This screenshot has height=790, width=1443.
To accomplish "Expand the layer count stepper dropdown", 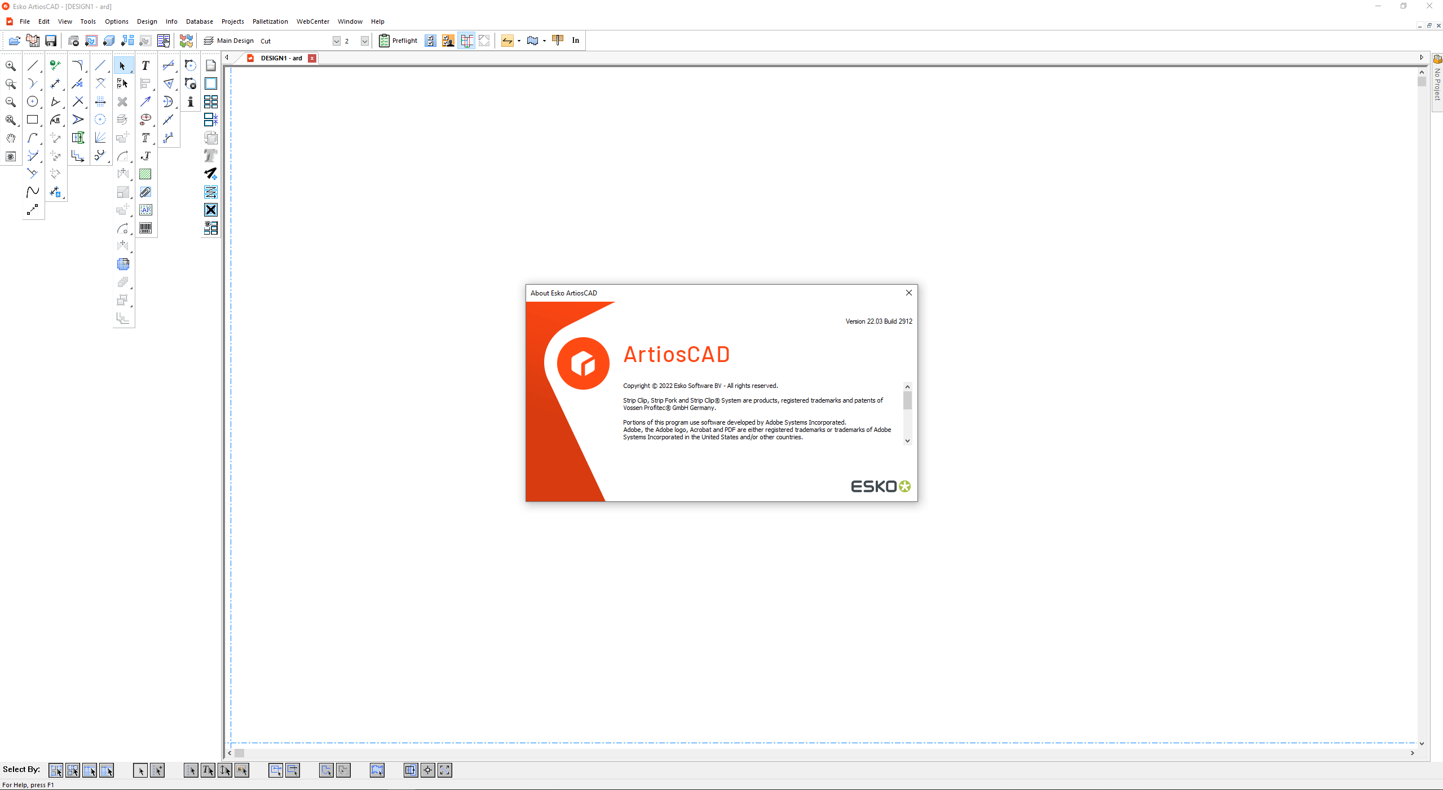I will pos(365,41).
